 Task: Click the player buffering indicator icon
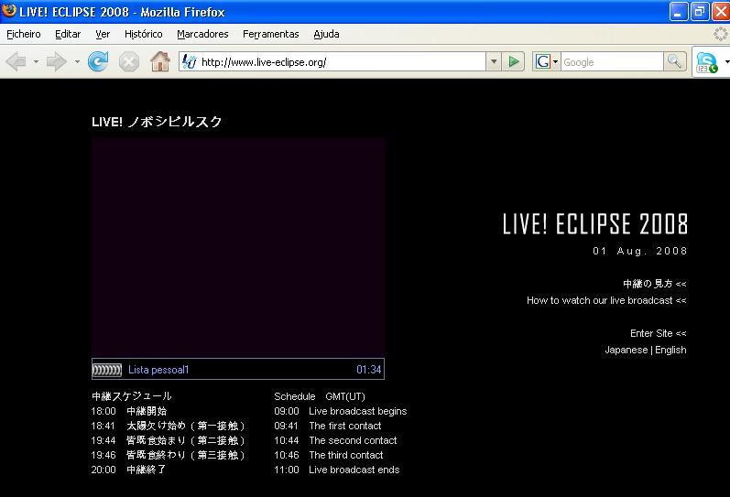(x=107, y=370)
